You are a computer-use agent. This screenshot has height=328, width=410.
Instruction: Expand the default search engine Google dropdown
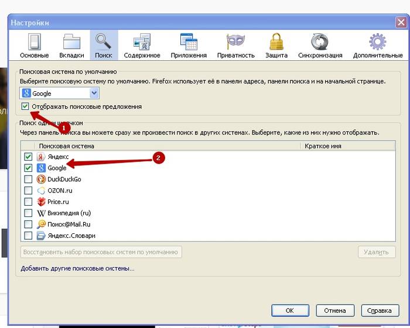[x=94, y=93]
